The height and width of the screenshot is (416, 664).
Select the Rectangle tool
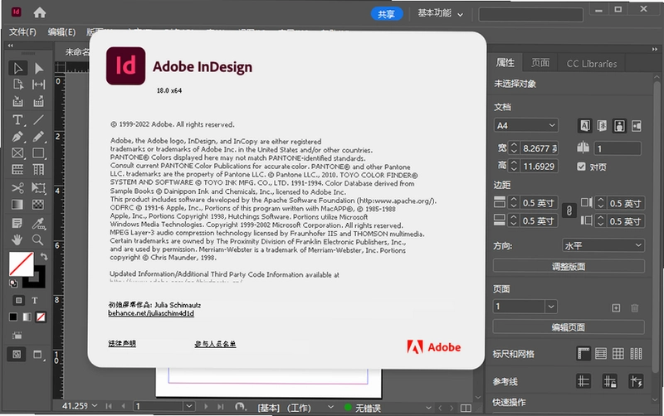pos(38,153)
